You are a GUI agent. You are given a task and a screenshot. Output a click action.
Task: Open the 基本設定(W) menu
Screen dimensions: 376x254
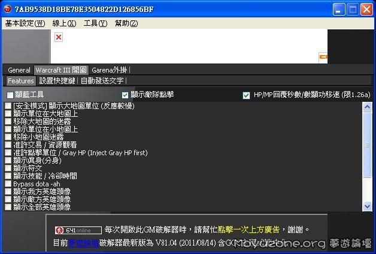click(25, 23)
